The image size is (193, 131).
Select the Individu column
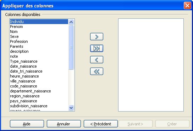[x=39, y=22]
